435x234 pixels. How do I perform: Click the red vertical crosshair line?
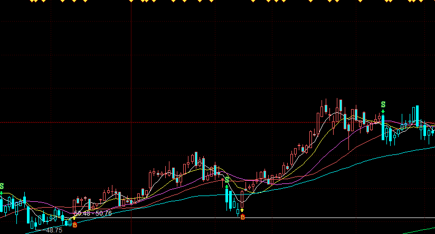coord(131,79)
